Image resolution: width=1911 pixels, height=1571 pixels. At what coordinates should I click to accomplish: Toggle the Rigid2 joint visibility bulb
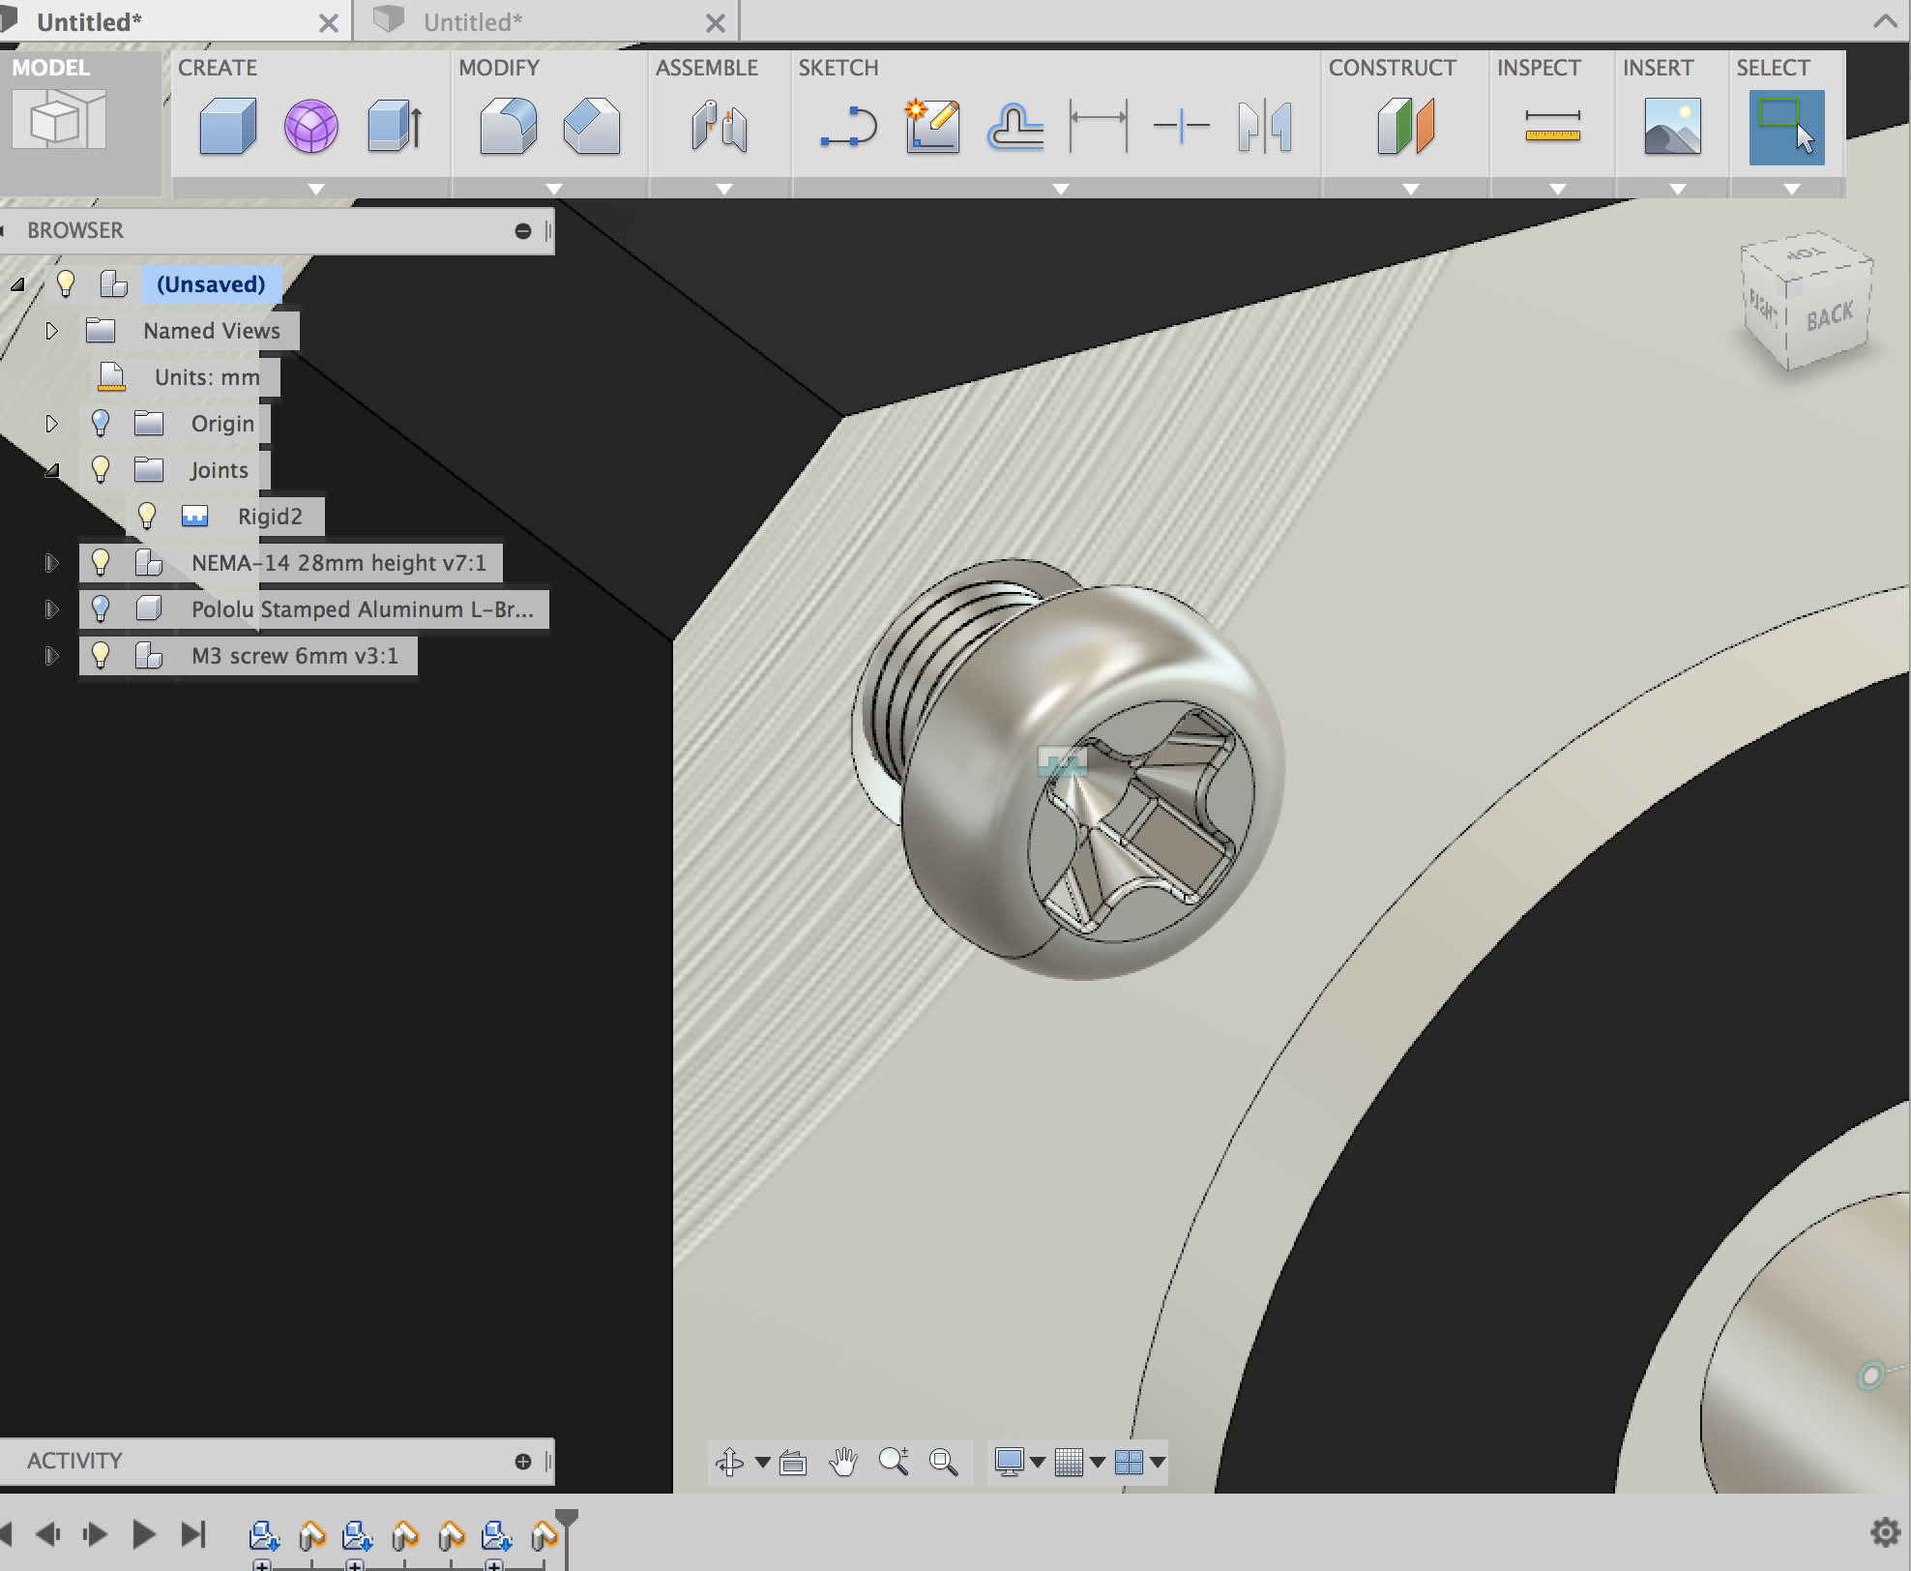[x=147, y=516]
